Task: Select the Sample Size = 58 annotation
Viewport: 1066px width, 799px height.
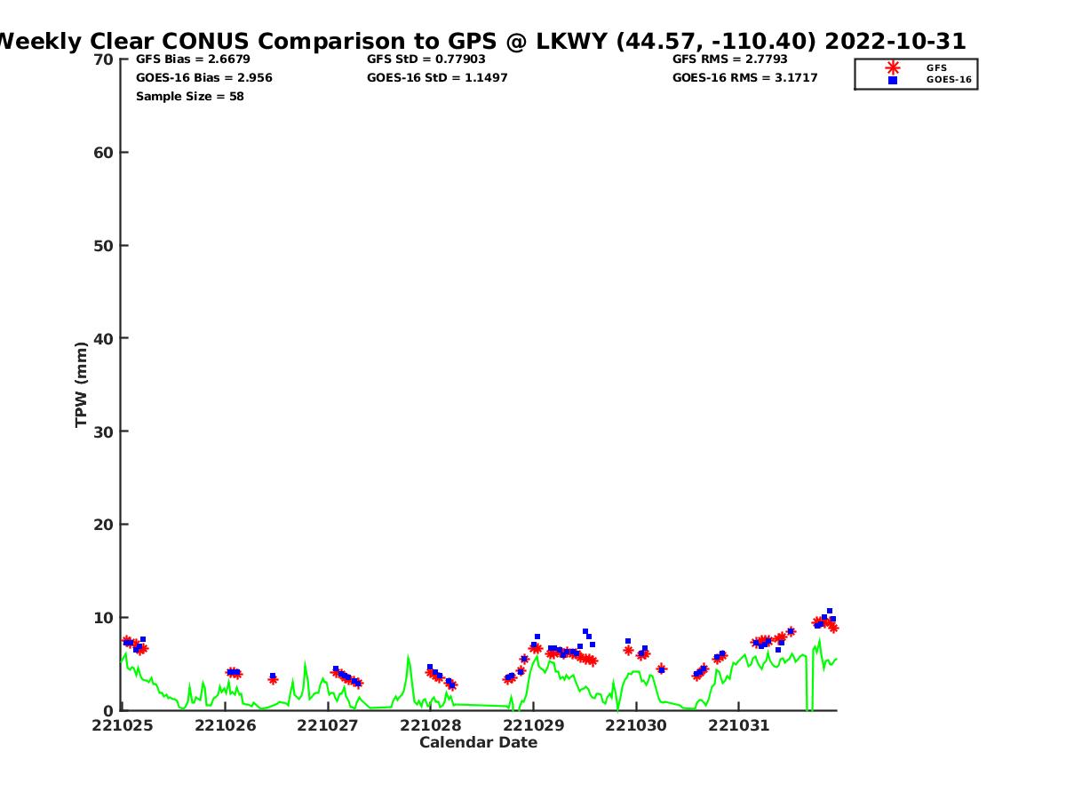Action: [189, 97]
